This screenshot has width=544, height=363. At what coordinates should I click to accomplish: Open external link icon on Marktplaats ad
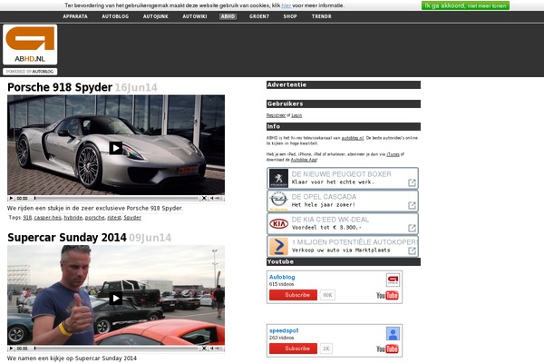coord(412,250)
